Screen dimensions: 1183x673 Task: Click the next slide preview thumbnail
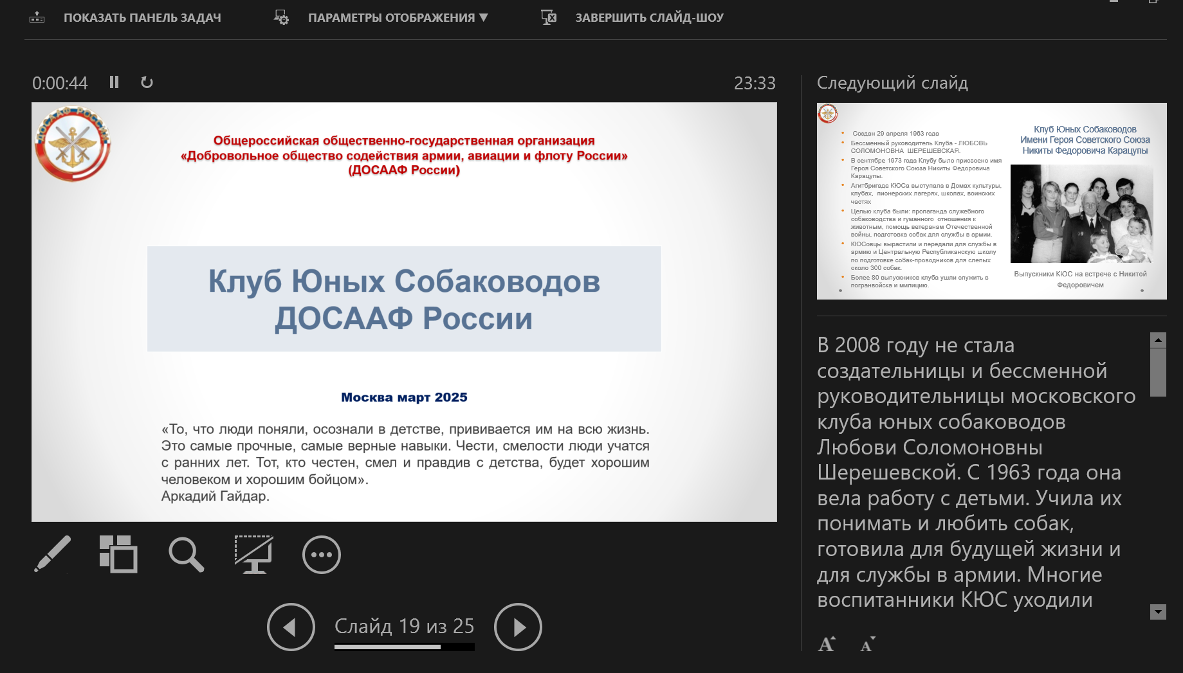tap(991, 201)
